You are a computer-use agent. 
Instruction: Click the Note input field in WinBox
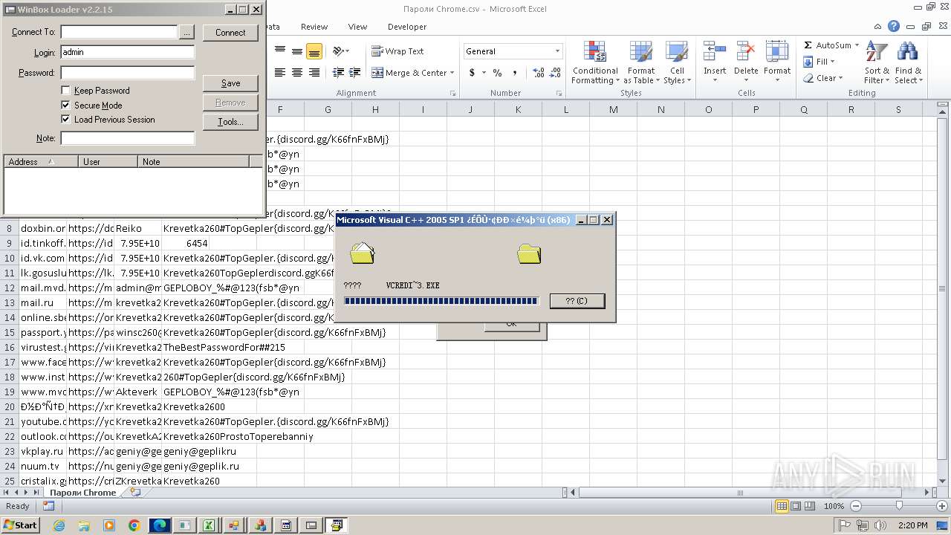(127, 138)
